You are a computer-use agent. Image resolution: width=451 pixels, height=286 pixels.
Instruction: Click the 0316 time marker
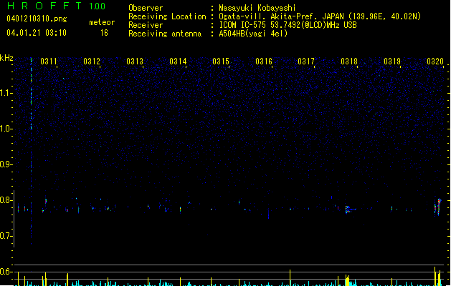point(264,61)
